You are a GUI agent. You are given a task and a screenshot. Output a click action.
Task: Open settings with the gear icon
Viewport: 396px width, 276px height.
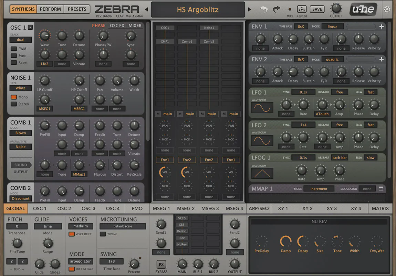(387, 9)
